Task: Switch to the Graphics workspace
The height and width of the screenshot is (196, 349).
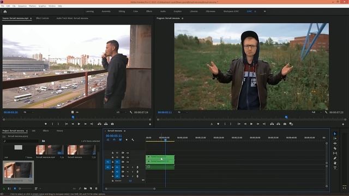Action: coord(177,11)
